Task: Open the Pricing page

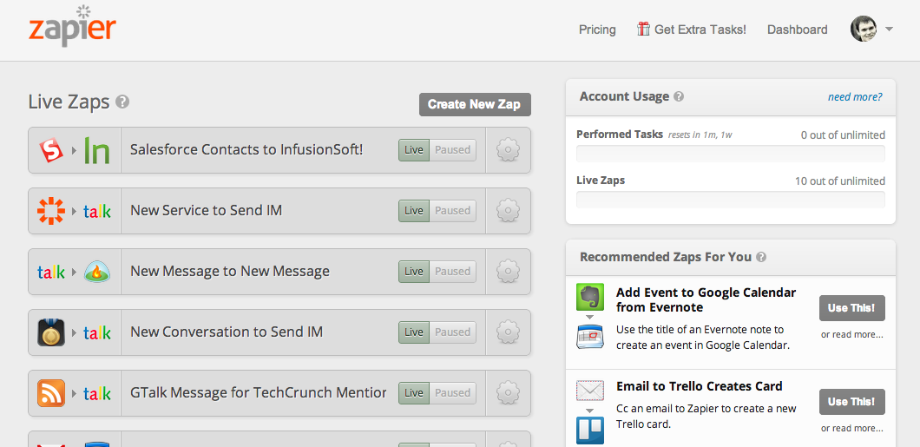Action: pos(597,30)
